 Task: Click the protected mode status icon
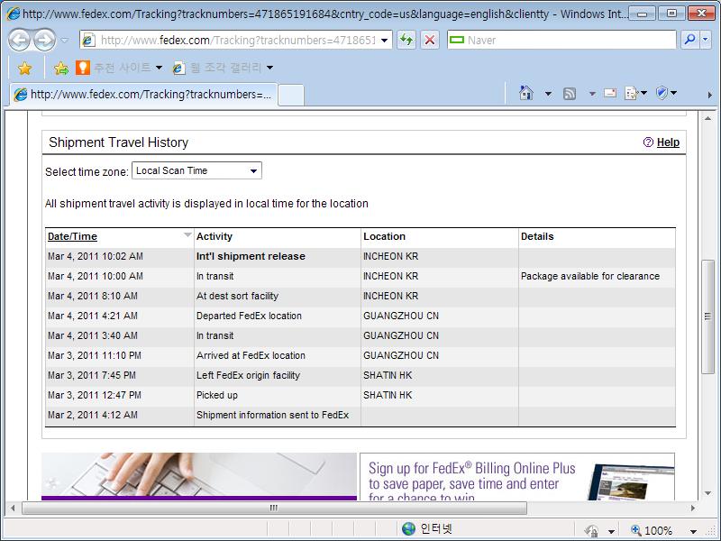[591, 530]
